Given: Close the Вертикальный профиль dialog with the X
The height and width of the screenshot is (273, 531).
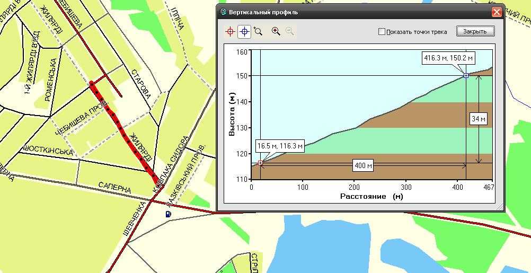Looking at the screenshot, I should pyautogui.click(x=497, y=12).
